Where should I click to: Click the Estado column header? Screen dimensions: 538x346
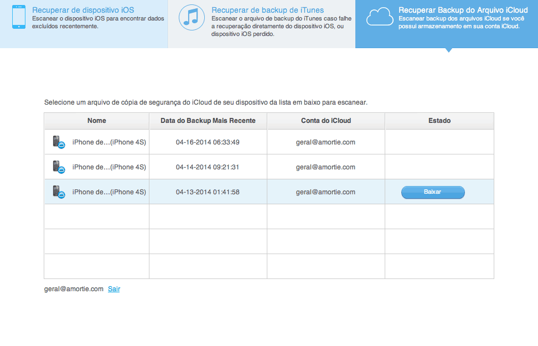pos(439,121)
